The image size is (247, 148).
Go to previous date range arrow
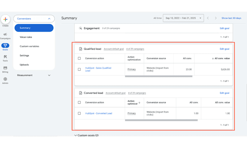coord(208,18)
